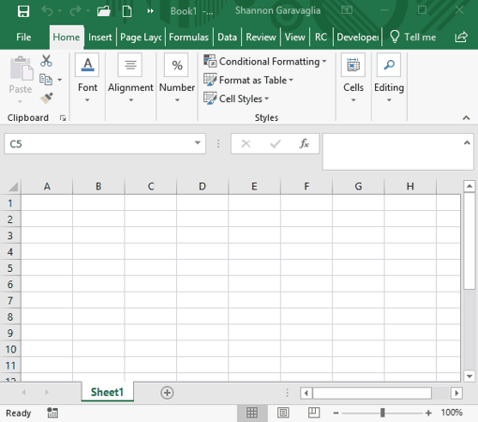Screen dimensions: 478x422
Task: Open the File tab
Action: click(23, 37)
